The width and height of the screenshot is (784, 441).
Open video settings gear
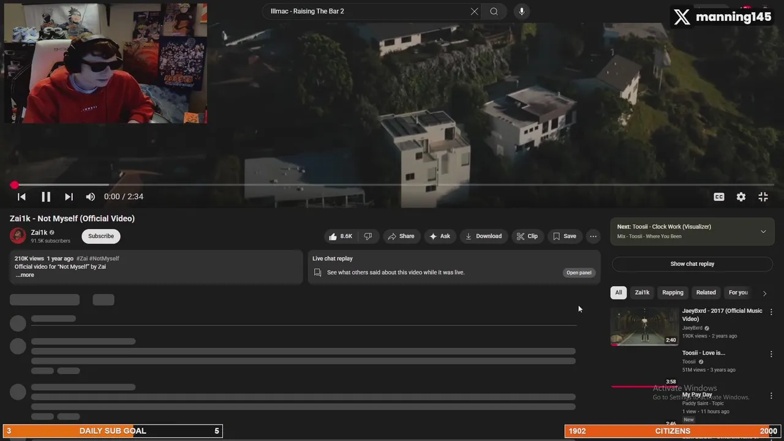coord(741,197)
